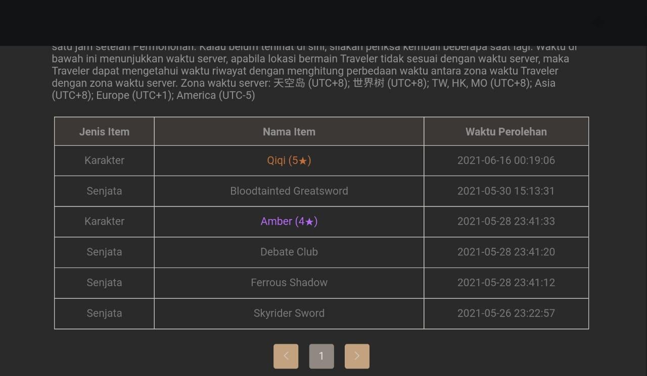Select timestamp 2021-05-28 23:41:20
This screenshot has width=647, height=376.
tap(506, 252)
